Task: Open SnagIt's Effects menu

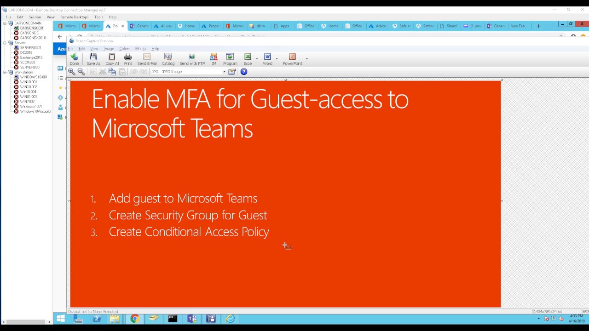Action: [x=140, y=49]
